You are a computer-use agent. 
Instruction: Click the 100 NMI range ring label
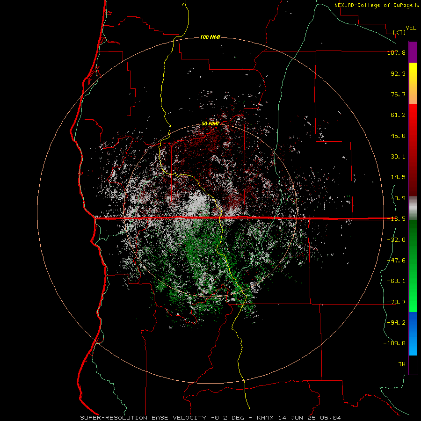[x=210, y=37]
